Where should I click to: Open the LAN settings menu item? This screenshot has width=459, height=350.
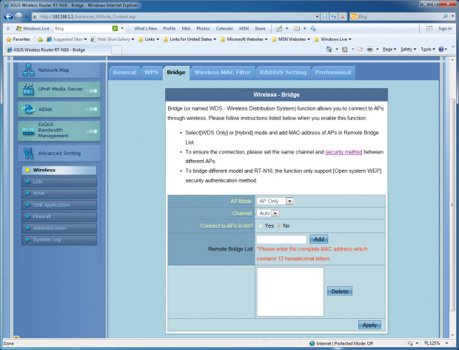38,182
